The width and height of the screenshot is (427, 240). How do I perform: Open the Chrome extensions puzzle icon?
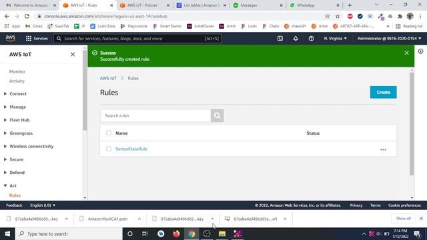(x=400, y=16)
